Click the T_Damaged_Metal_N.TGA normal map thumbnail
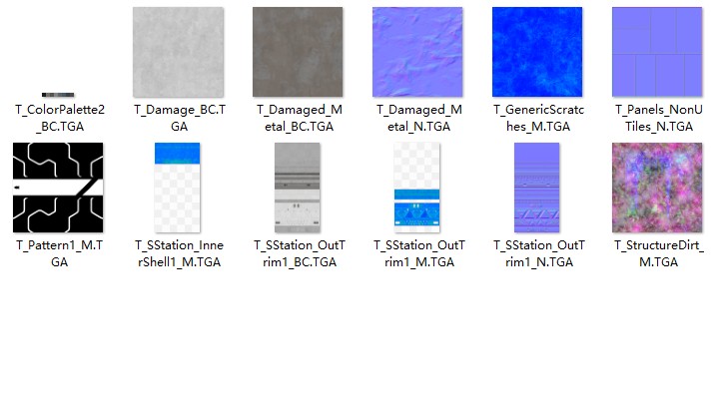719x404 pixels. (417, 52)
